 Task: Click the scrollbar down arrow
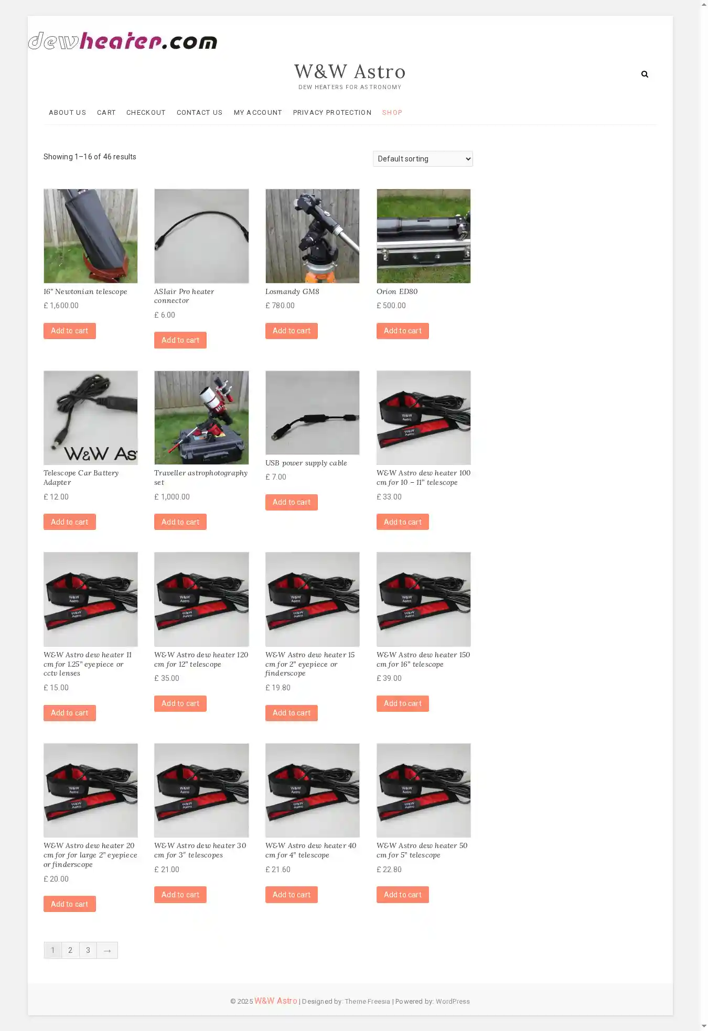[704, 1026]
